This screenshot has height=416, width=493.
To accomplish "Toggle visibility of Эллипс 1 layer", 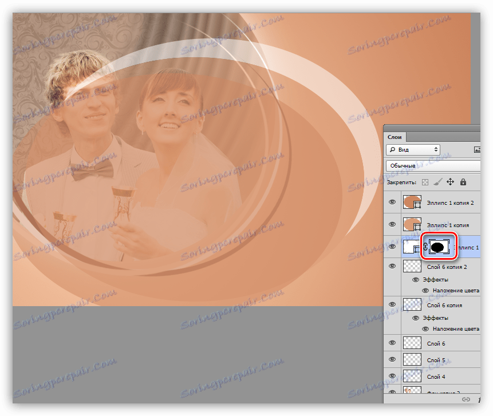I will (x=392, y=247).
